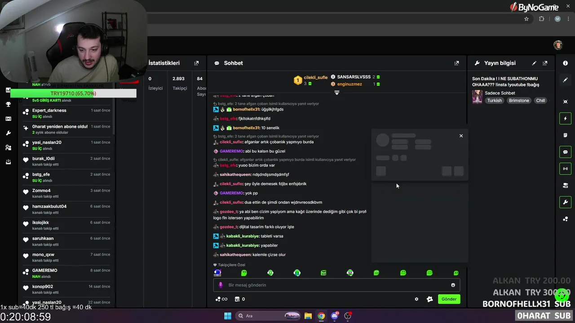Edit stream info with pencil in Yayın bilgisi header
Viewport: 575px width, 323px height.
coord(534,63)
